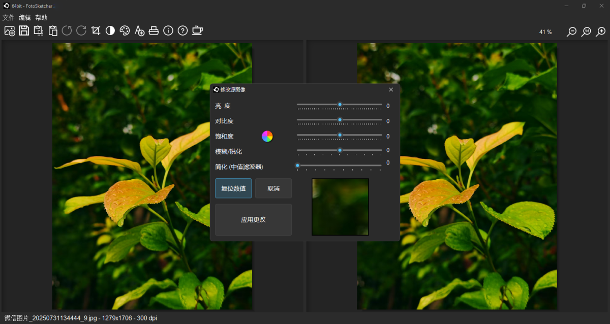Screen dimensions: 610x324
Task: Click the 应用更改 button
Action: (253, 220)
